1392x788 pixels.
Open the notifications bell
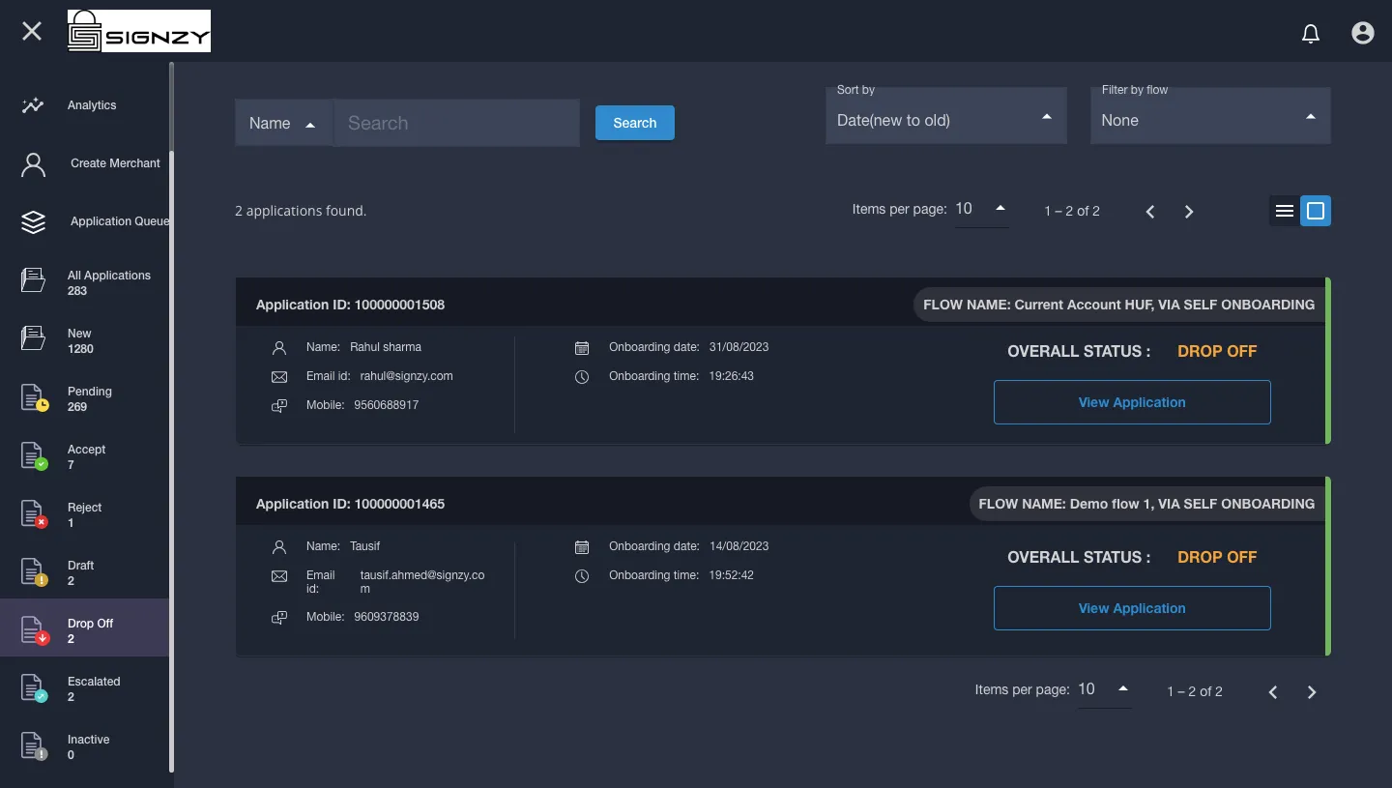coord(1311,34)
